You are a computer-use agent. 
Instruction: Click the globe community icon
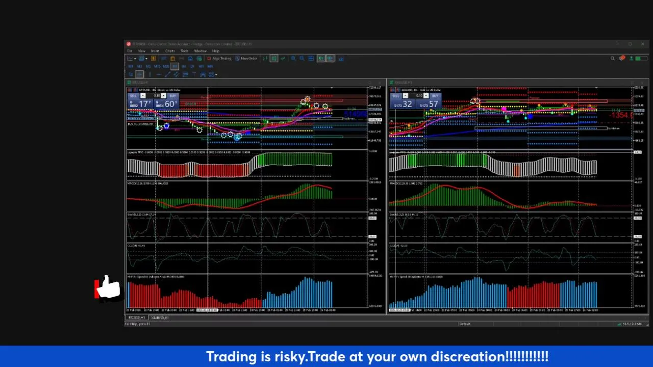[x=199, y=59]
